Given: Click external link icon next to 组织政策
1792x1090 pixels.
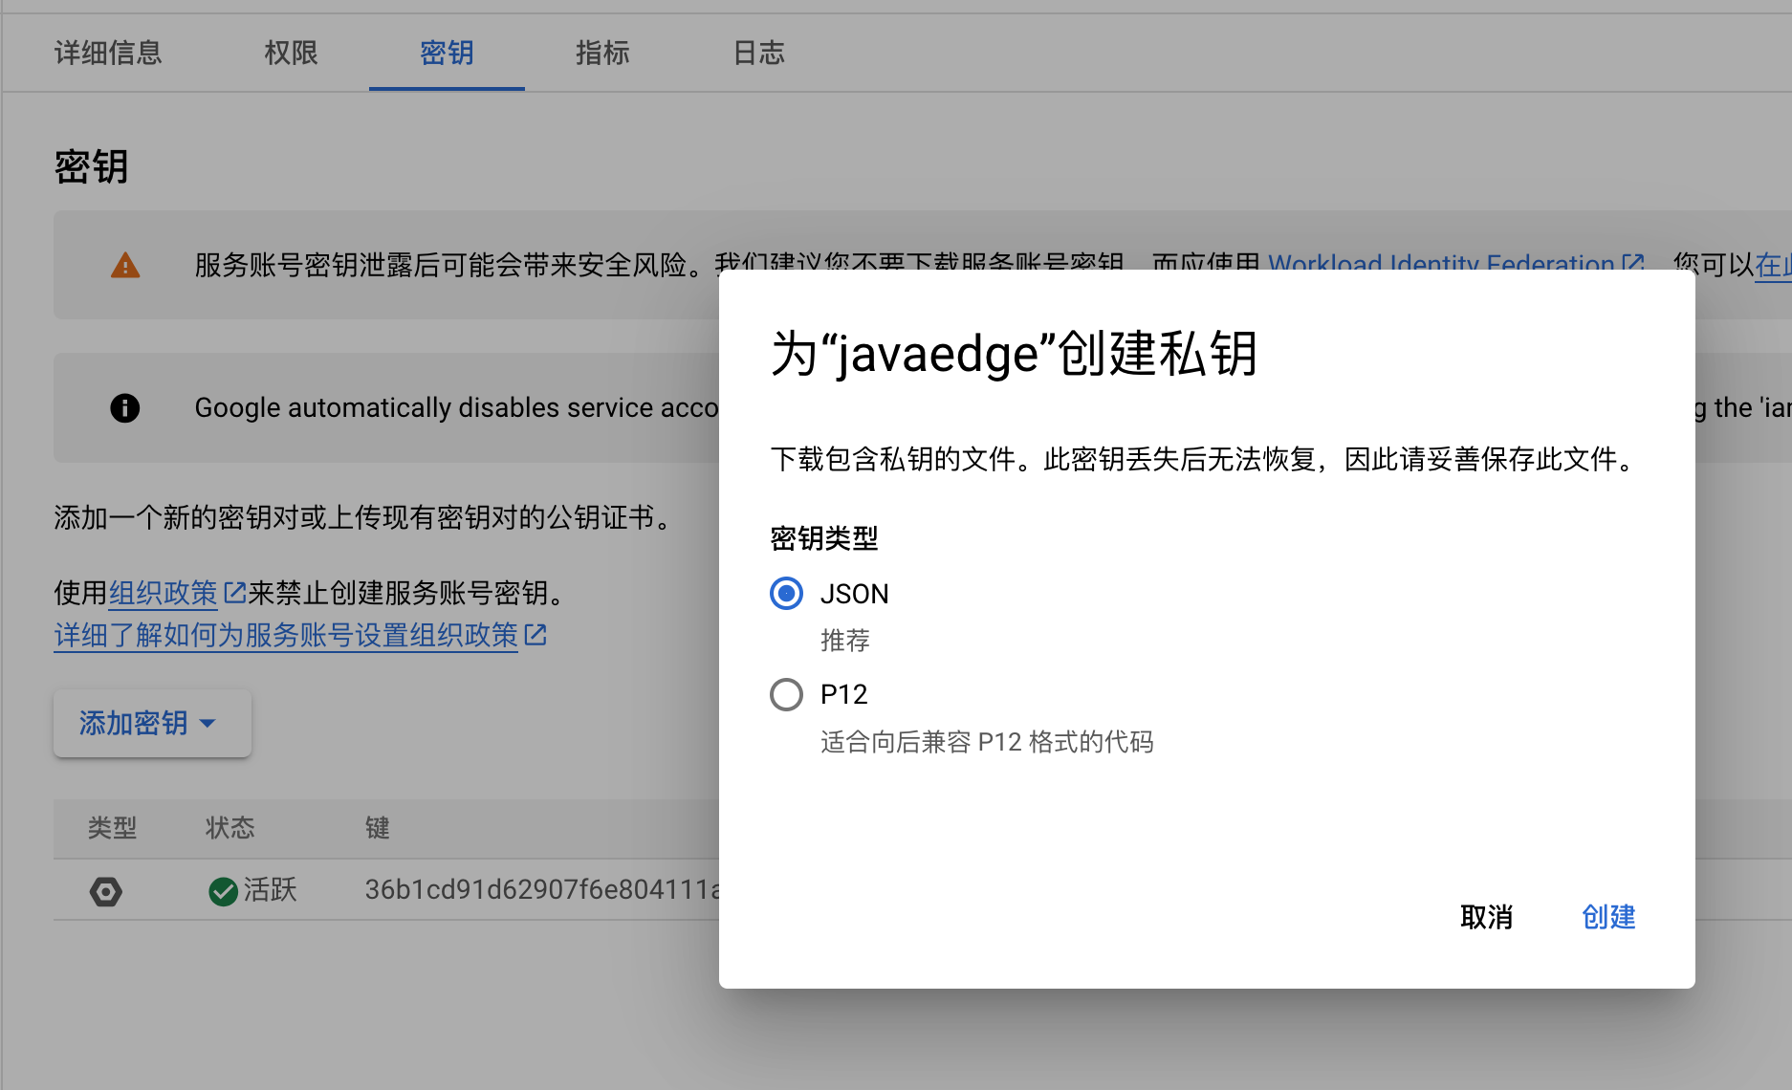Looking at the screenshot, I should 234,593.
